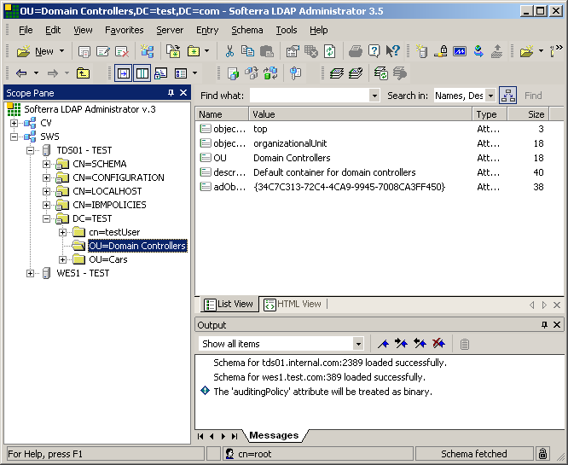
Task: Expand the WES1 - TEST server node
Action: click(31, 273)
